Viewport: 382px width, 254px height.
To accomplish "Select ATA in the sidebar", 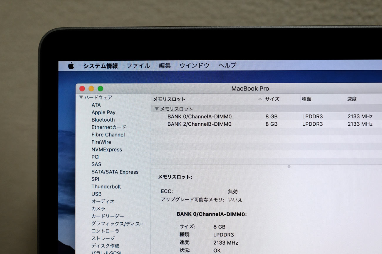I will [x=96, y=105].
